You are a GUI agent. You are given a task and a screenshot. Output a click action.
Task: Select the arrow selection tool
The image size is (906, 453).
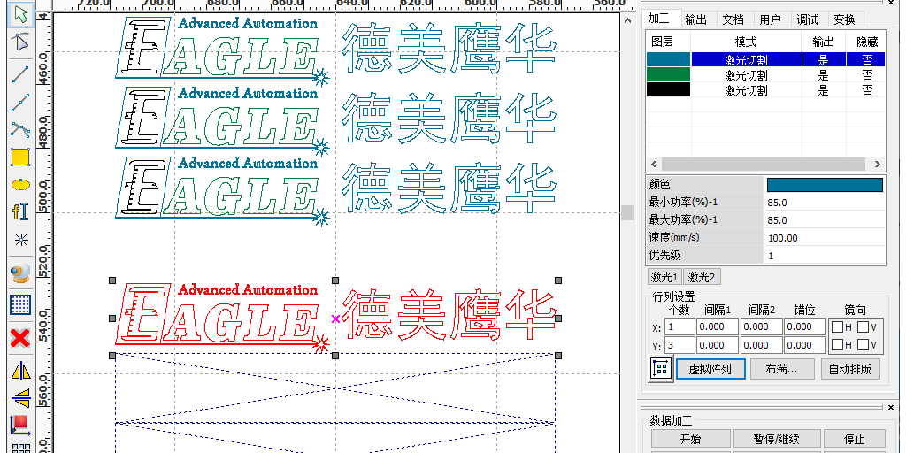(x=21, y=15)
